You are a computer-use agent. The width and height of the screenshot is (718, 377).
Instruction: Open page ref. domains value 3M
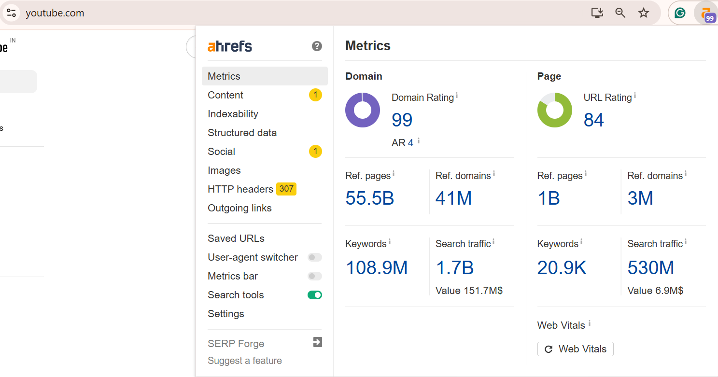pyautogui.click(x=640, y=198)
